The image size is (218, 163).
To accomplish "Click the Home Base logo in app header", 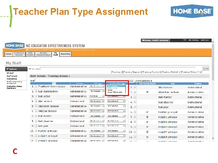I will [15, 46].
